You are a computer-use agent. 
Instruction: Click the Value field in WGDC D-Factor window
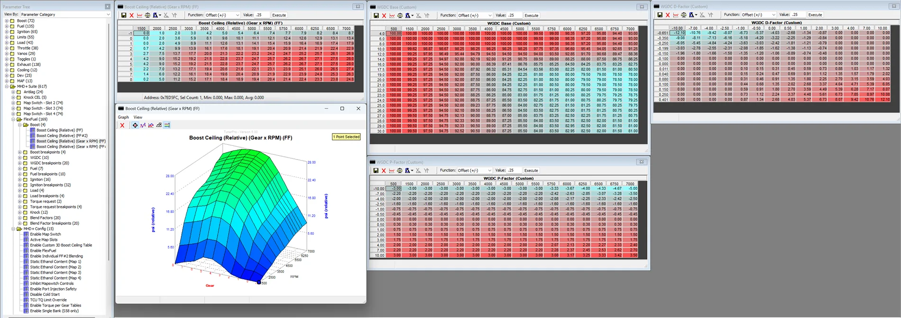(x=799, y=15)
